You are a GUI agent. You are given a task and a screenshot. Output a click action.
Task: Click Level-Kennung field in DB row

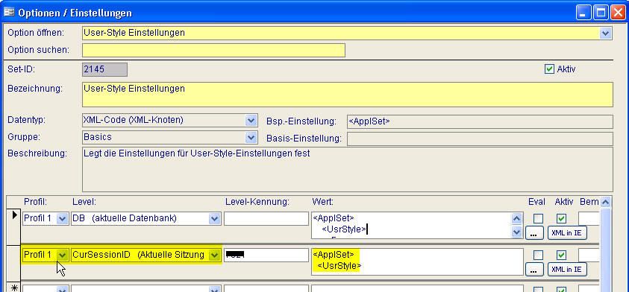coord(266,219)
